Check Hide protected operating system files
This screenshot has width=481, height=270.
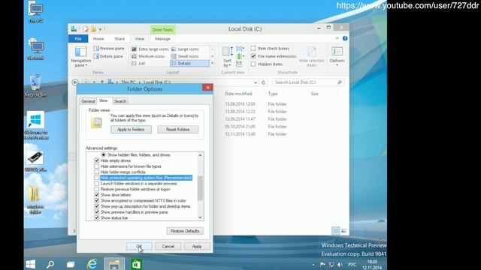(x=97, y=178)
